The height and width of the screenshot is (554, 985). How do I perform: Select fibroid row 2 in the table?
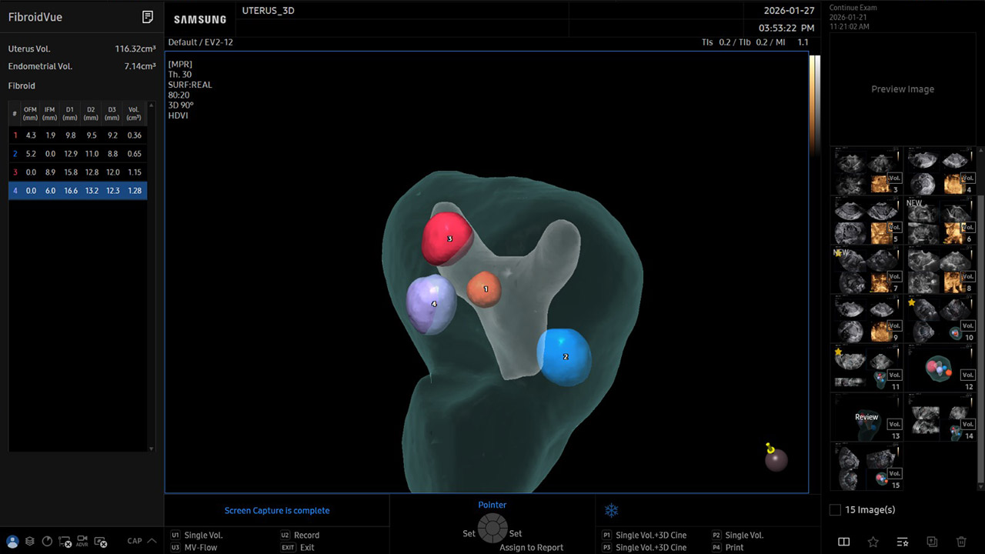(x=78, y=153)
